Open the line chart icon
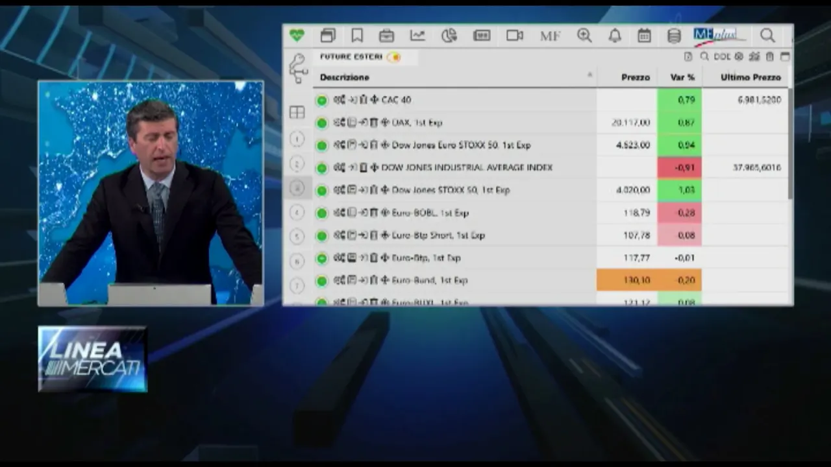This screenshot has height=467, width=831. 417,36
